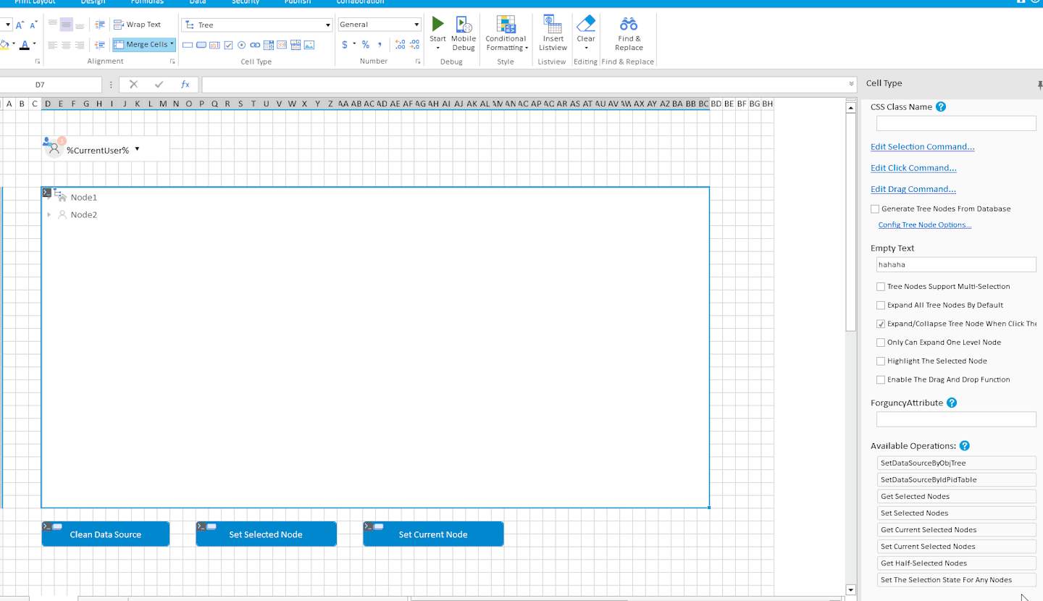Viewport: 1043px width, 601px height.
Task: Open Conditional Formatting
Action: coord(506,34)
